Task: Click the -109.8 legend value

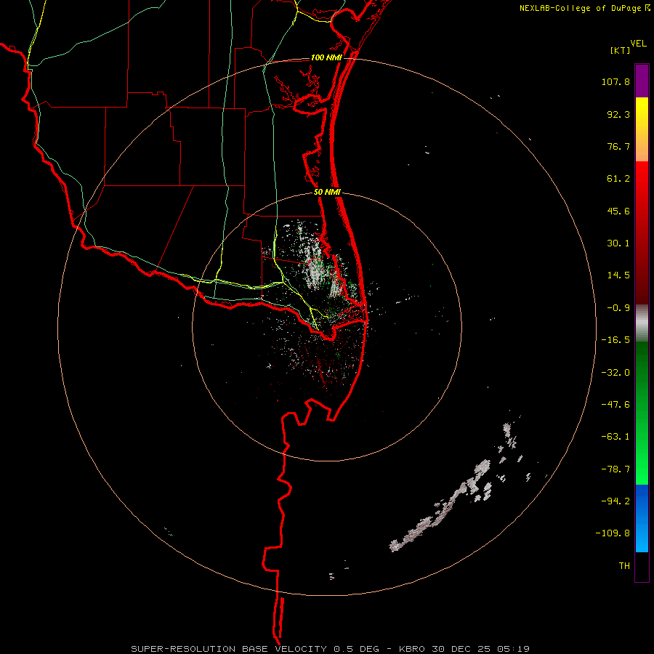Action: pos(613,533)
